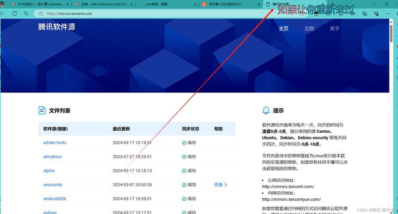The width and height of the screenshot is (398, 214).
Task: Click the 文件列表 document icon
Action: (42, 110)
